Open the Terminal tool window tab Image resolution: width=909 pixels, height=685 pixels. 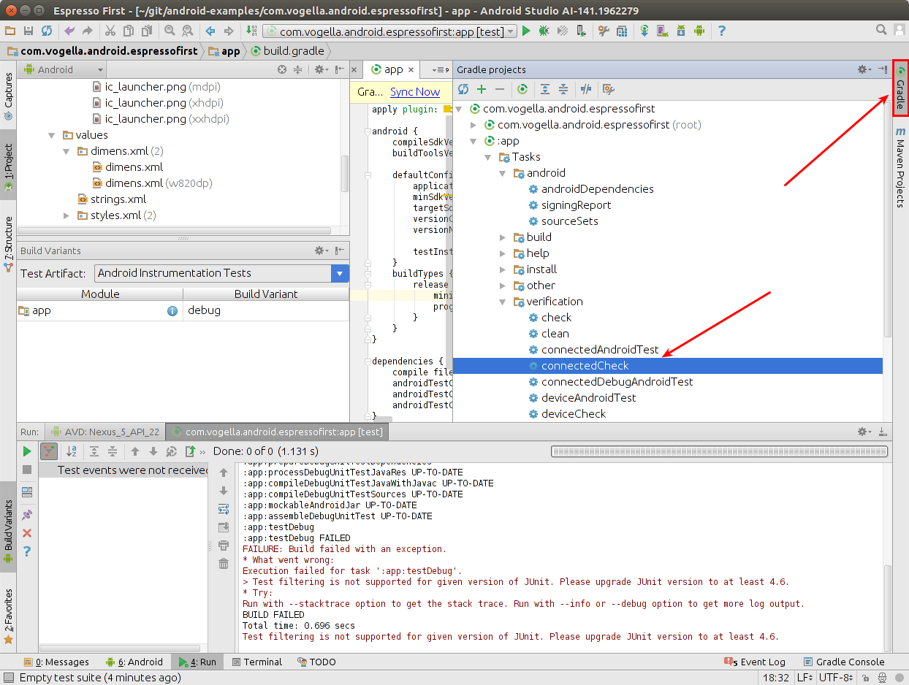(x=256, y=662)
